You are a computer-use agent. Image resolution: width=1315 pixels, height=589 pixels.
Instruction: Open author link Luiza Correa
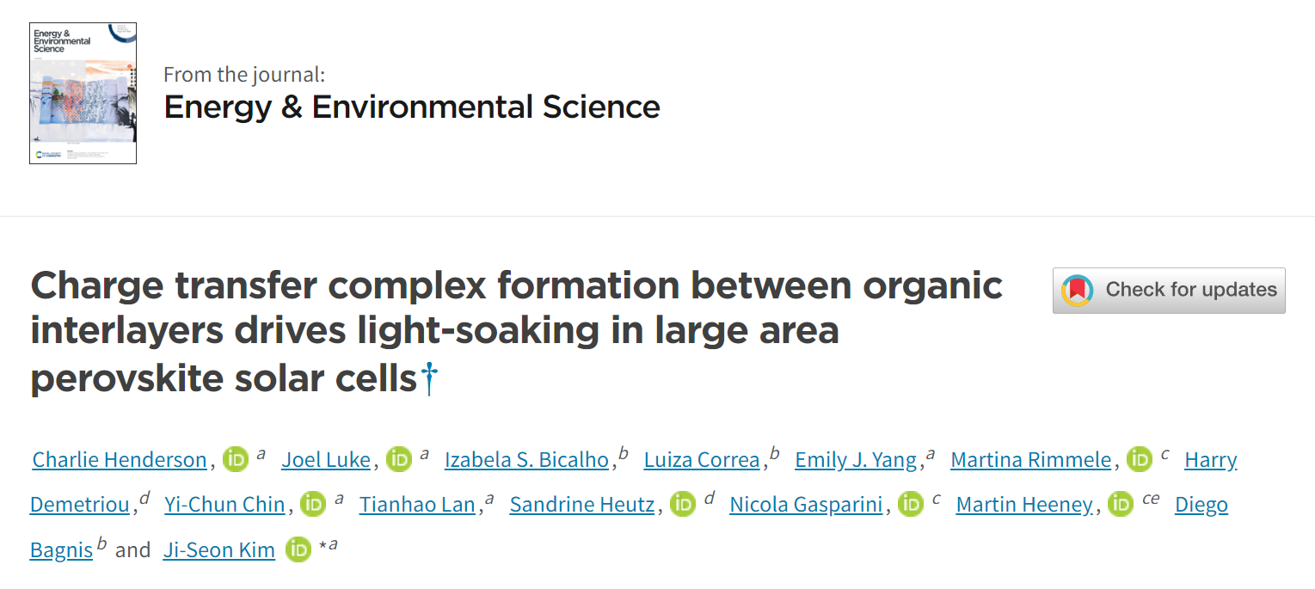pyautogui.click(x=702, y=460)
